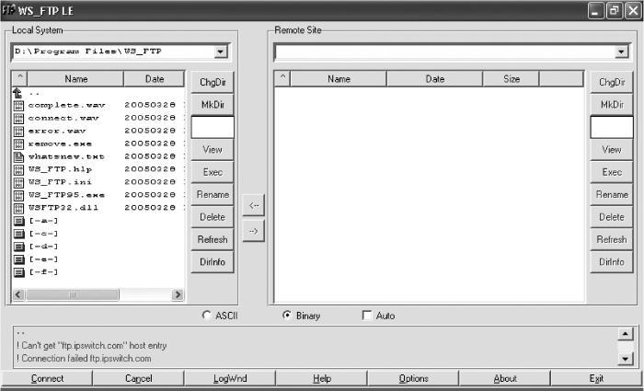Click the parent directory up-arrow icon
This screenshot has height=391, width=644.
[18, 93]
